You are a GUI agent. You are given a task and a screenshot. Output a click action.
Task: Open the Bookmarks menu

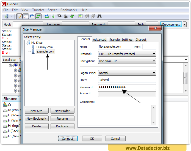click(x=68, y=10)
